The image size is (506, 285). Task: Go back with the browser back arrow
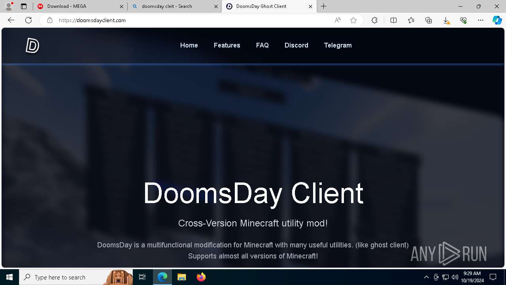11,20
